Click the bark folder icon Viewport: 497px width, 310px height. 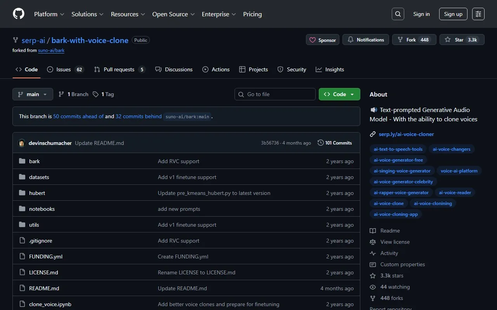coord(22,161)
